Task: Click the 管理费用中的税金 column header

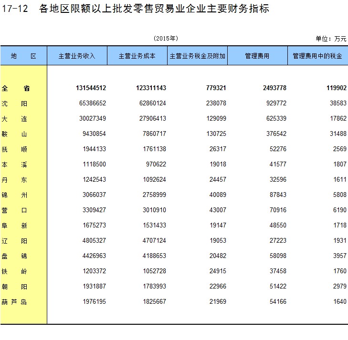Action: pyautogui.click(x=317, y=56)
